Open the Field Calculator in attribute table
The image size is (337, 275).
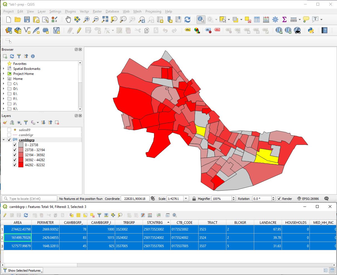150,215
